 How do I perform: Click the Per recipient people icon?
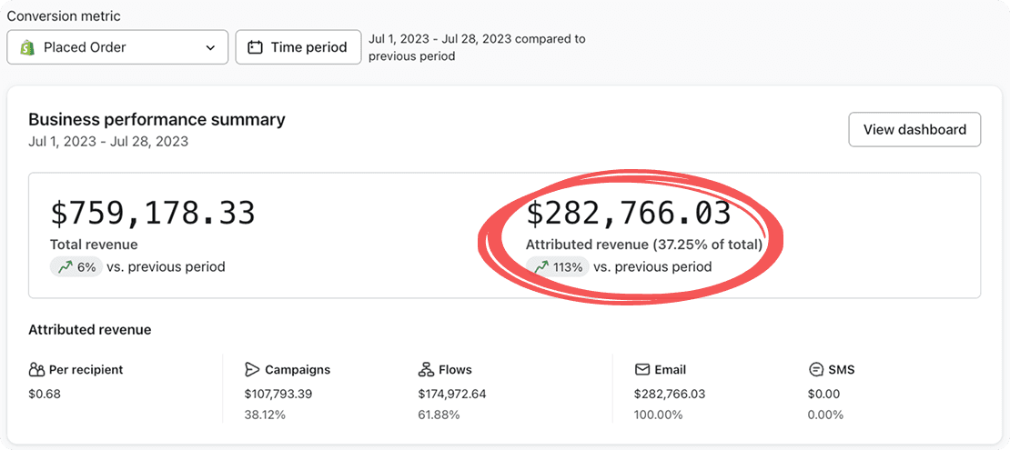[x=36, y=369]
